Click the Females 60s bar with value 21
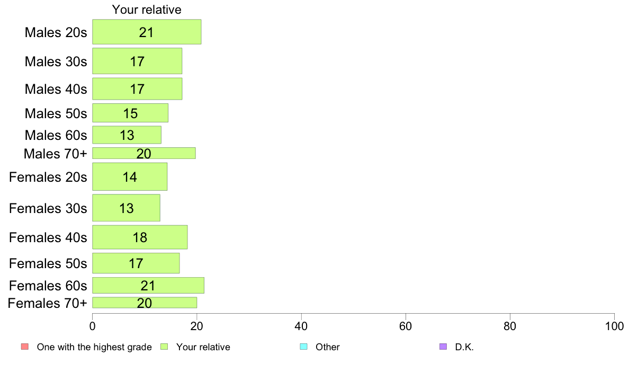 click(x=148, y=285)
